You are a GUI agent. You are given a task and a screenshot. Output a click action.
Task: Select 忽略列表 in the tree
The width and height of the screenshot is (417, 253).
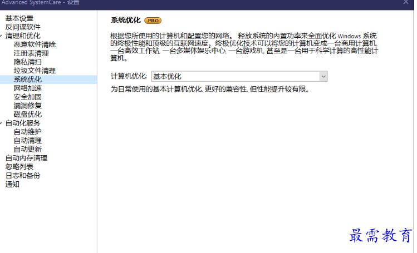pyautogui.click(x=19, y=167)
